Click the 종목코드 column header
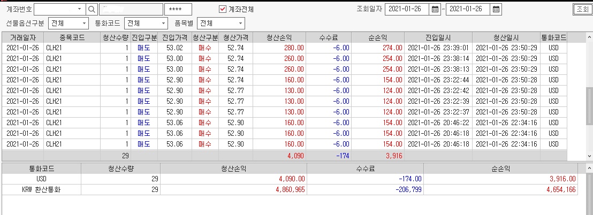 [72, 37]
